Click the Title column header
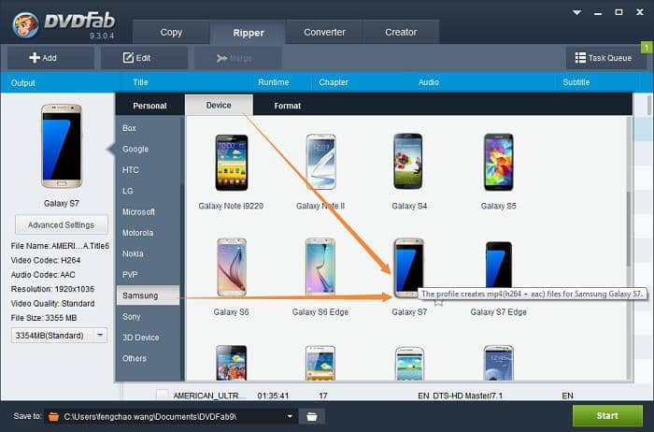This screenshot has height=432, width=654. pos(140,82)
